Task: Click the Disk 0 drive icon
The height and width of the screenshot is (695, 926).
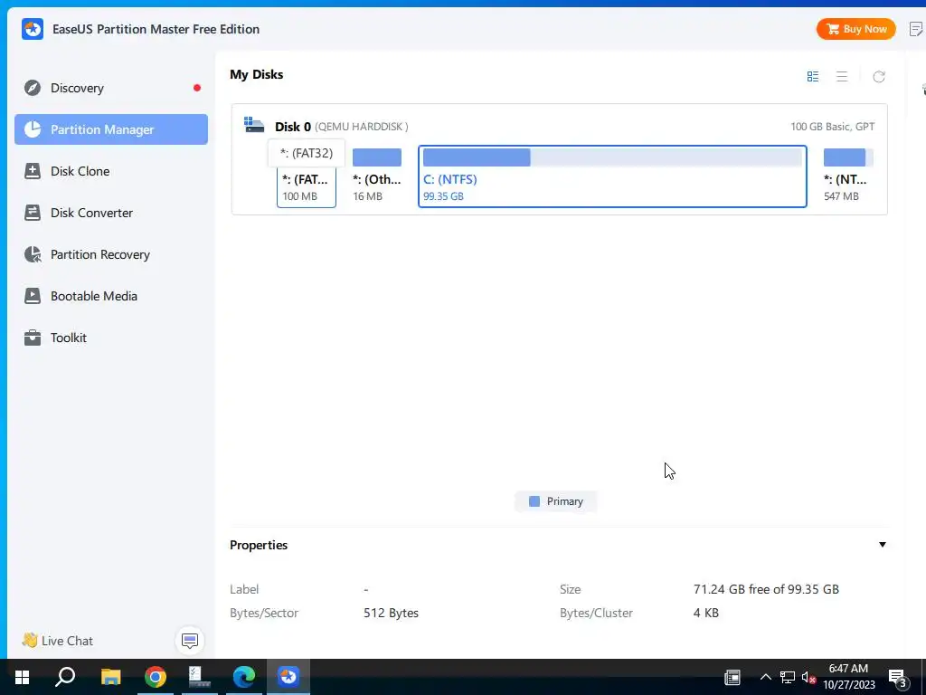Action: tap(254, 125)
